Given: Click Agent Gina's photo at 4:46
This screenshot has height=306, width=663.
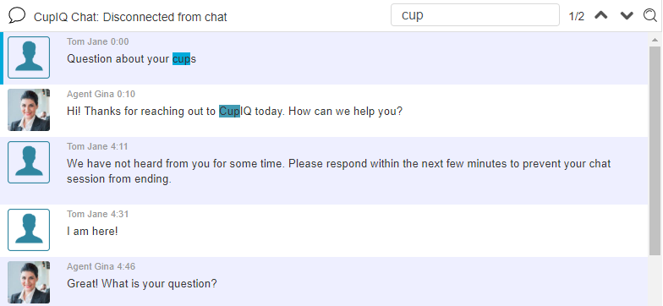Looking at the screenshot, I should (29, 282).
